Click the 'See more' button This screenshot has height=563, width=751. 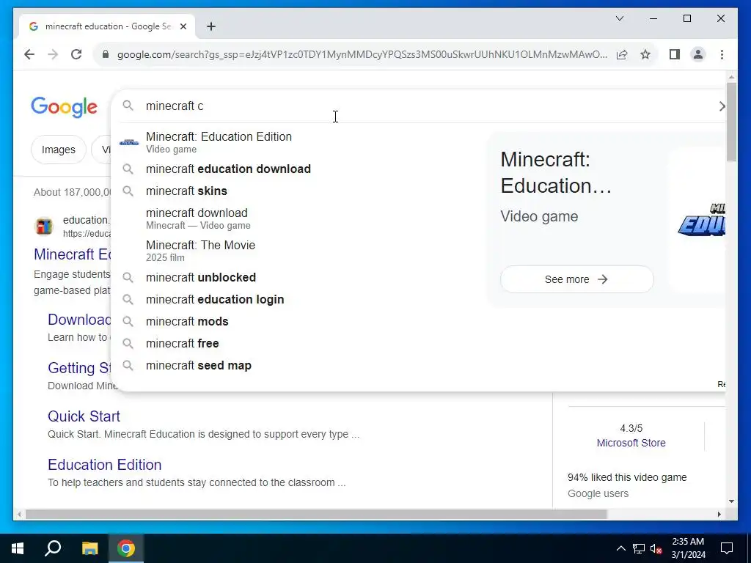click(576, 279)
